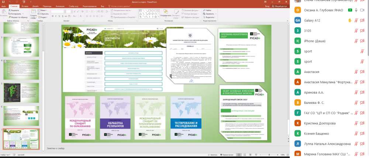Click Сбросить to reset slide

click(43, 14)
